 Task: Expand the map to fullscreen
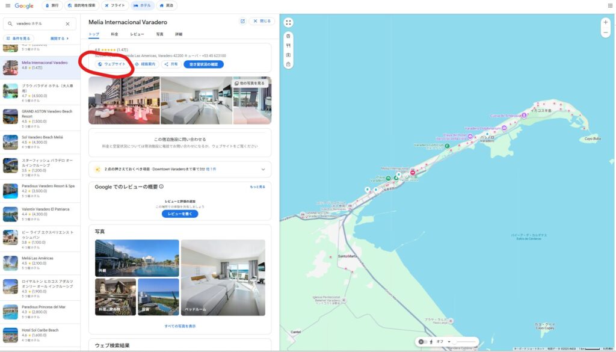pos(289,23)
